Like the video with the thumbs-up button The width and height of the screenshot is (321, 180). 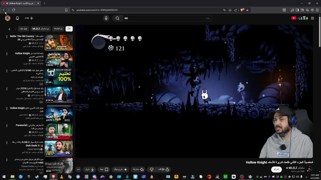pyautogui.click(x=164, y=169)
